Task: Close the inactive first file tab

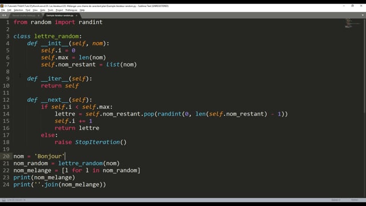Action: 39,15
